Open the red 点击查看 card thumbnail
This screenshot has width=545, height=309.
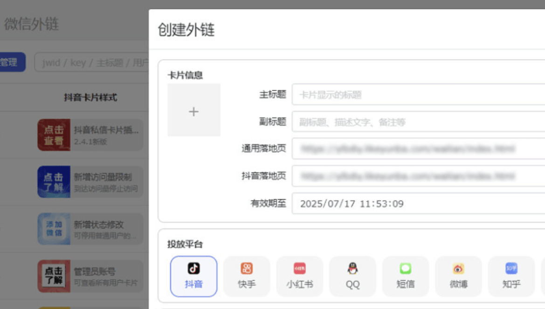click(x=54, y=135)
